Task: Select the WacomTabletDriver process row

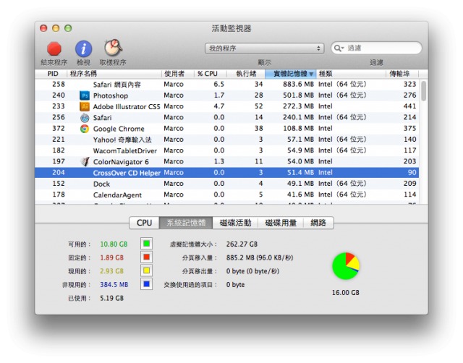Action: pos(226,150)
